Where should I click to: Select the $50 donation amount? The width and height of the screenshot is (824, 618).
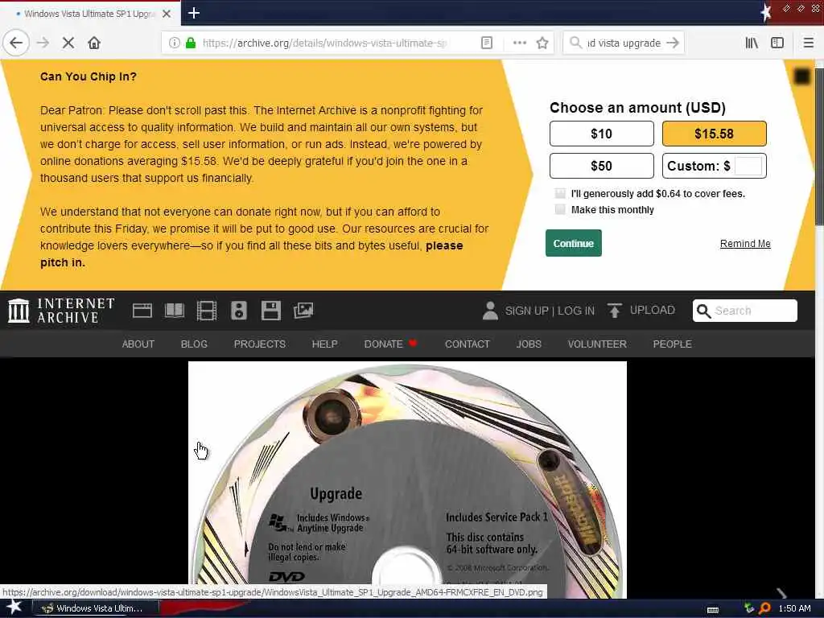[602, 166]
